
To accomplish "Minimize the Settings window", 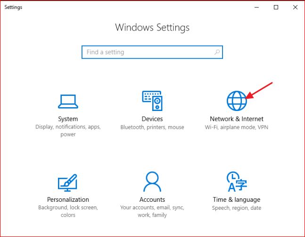I will click(256, 8).
